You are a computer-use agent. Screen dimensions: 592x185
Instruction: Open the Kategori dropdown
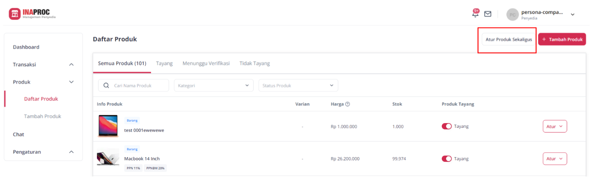(x=214, y=85)
